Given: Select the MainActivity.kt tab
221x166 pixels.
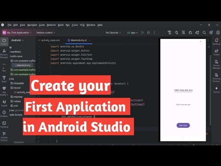Looking at the screenshot, I should click(x=79, y=40).
